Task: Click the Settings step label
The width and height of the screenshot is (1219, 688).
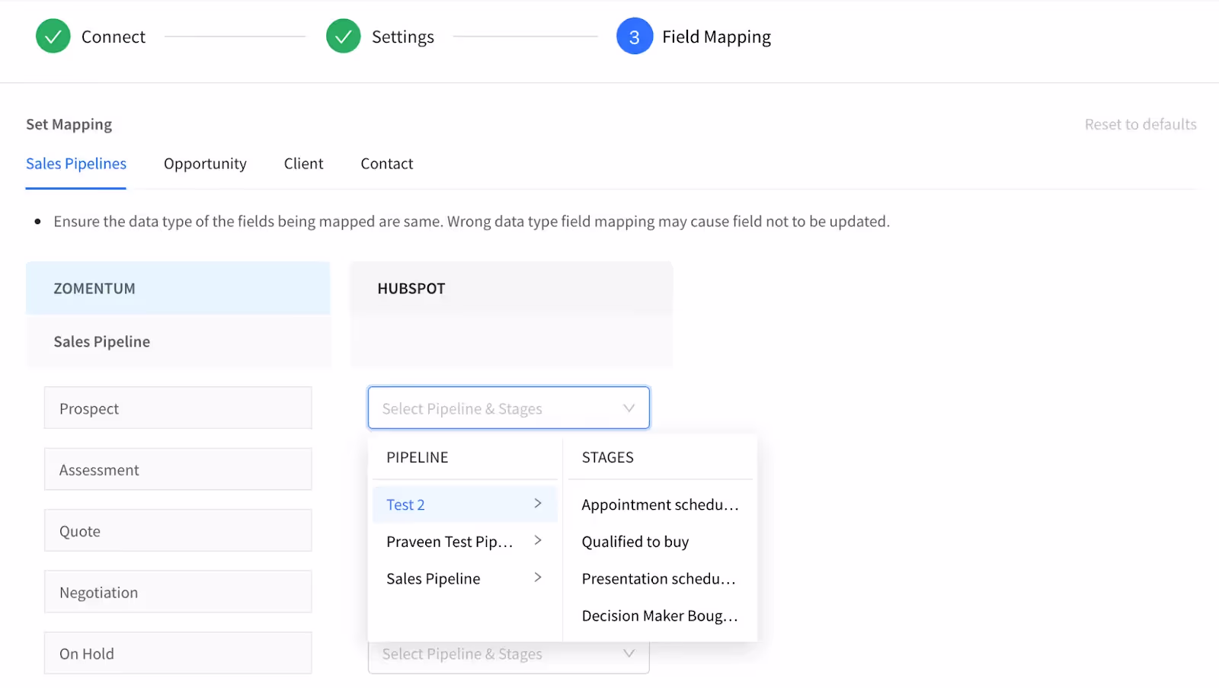Action: tap(403, 37)
